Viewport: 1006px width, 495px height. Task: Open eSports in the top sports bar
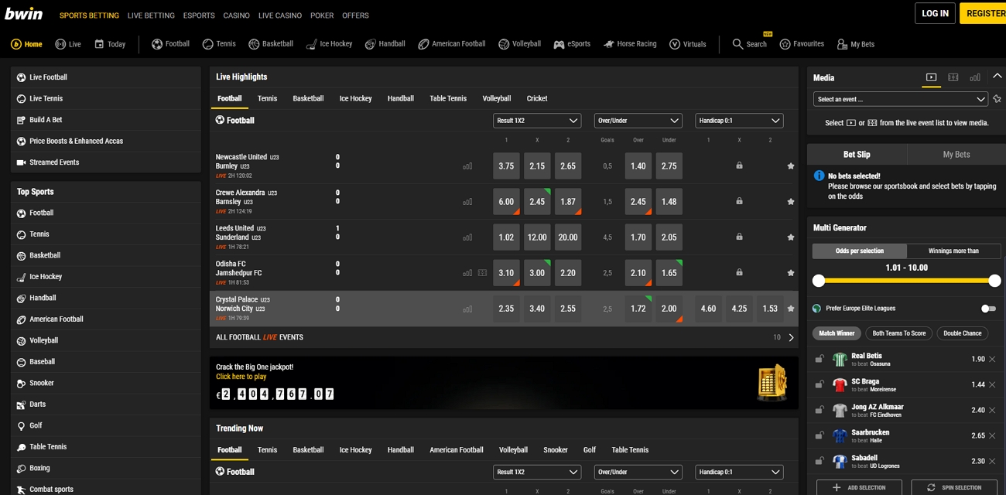pos(571,44)
